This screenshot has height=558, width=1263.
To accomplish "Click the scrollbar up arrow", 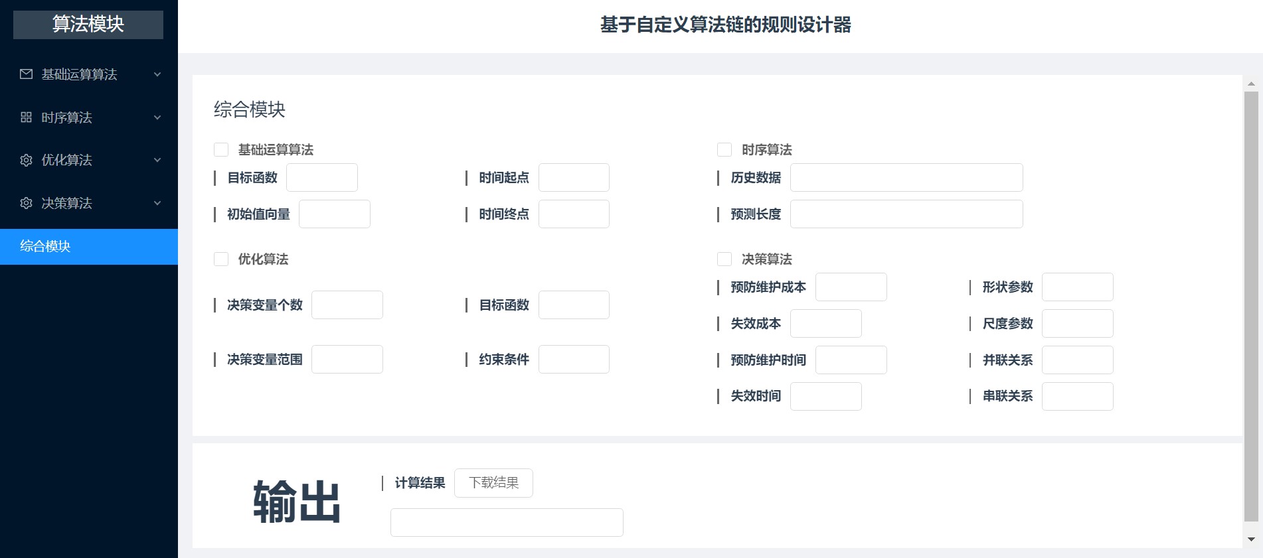I will [x=1251, y=84].
